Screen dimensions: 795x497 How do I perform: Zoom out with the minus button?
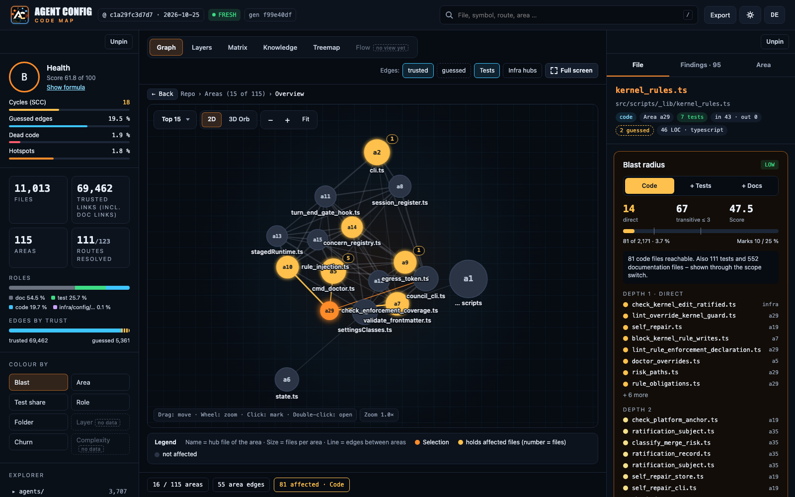pos(270,120)
